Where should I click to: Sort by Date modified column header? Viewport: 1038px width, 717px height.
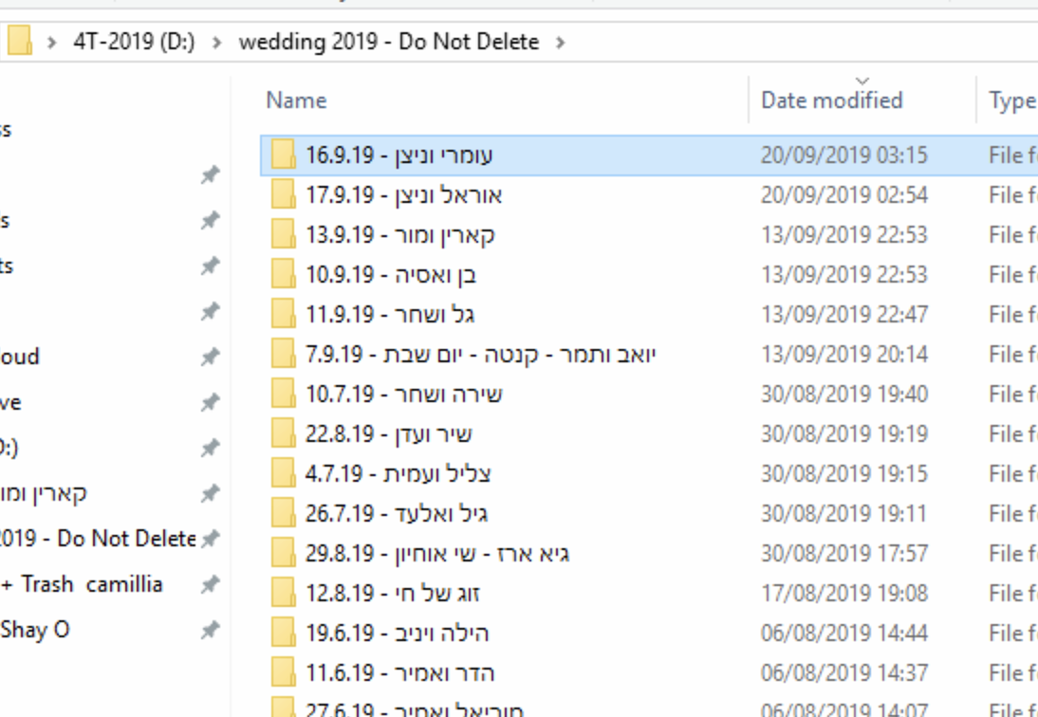[831, 100]
